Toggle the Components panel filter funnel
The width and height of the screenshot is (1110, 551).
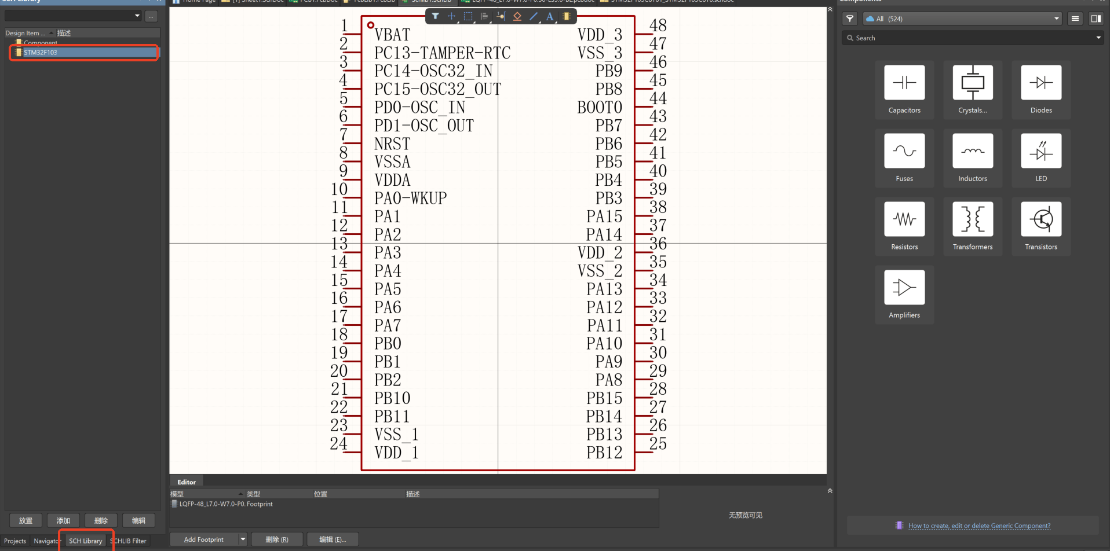click(849, 19)
